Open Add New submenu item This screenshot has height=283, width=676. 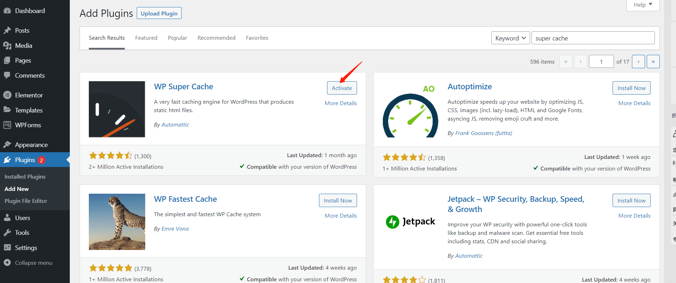(x=17, y=189)
